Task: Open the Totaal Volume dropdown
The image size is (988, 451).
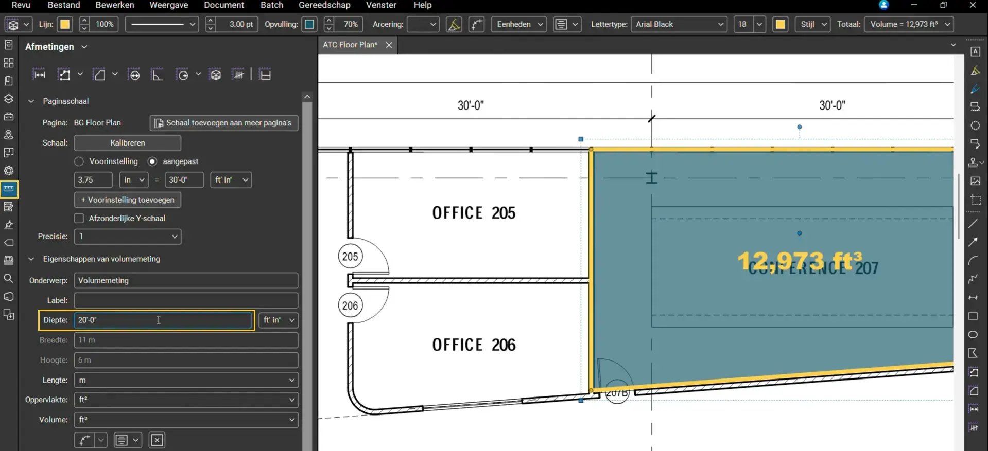Action: pyautogui.click(x=909, y=24)
